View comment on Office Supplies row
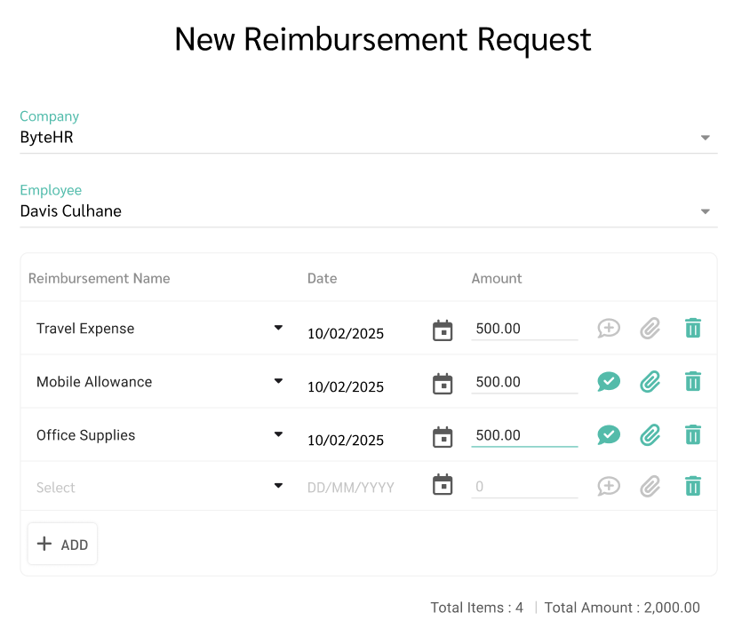 tap(609, 434)
